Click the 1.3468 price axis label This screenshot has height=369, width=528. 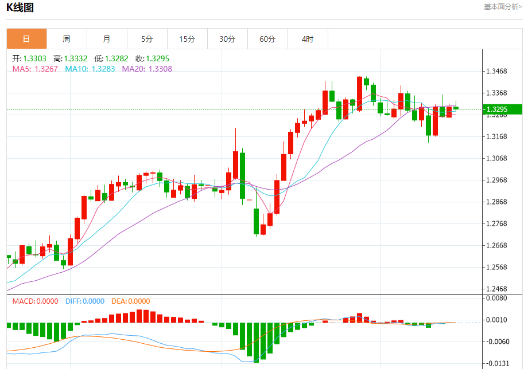tap(496, 71)
